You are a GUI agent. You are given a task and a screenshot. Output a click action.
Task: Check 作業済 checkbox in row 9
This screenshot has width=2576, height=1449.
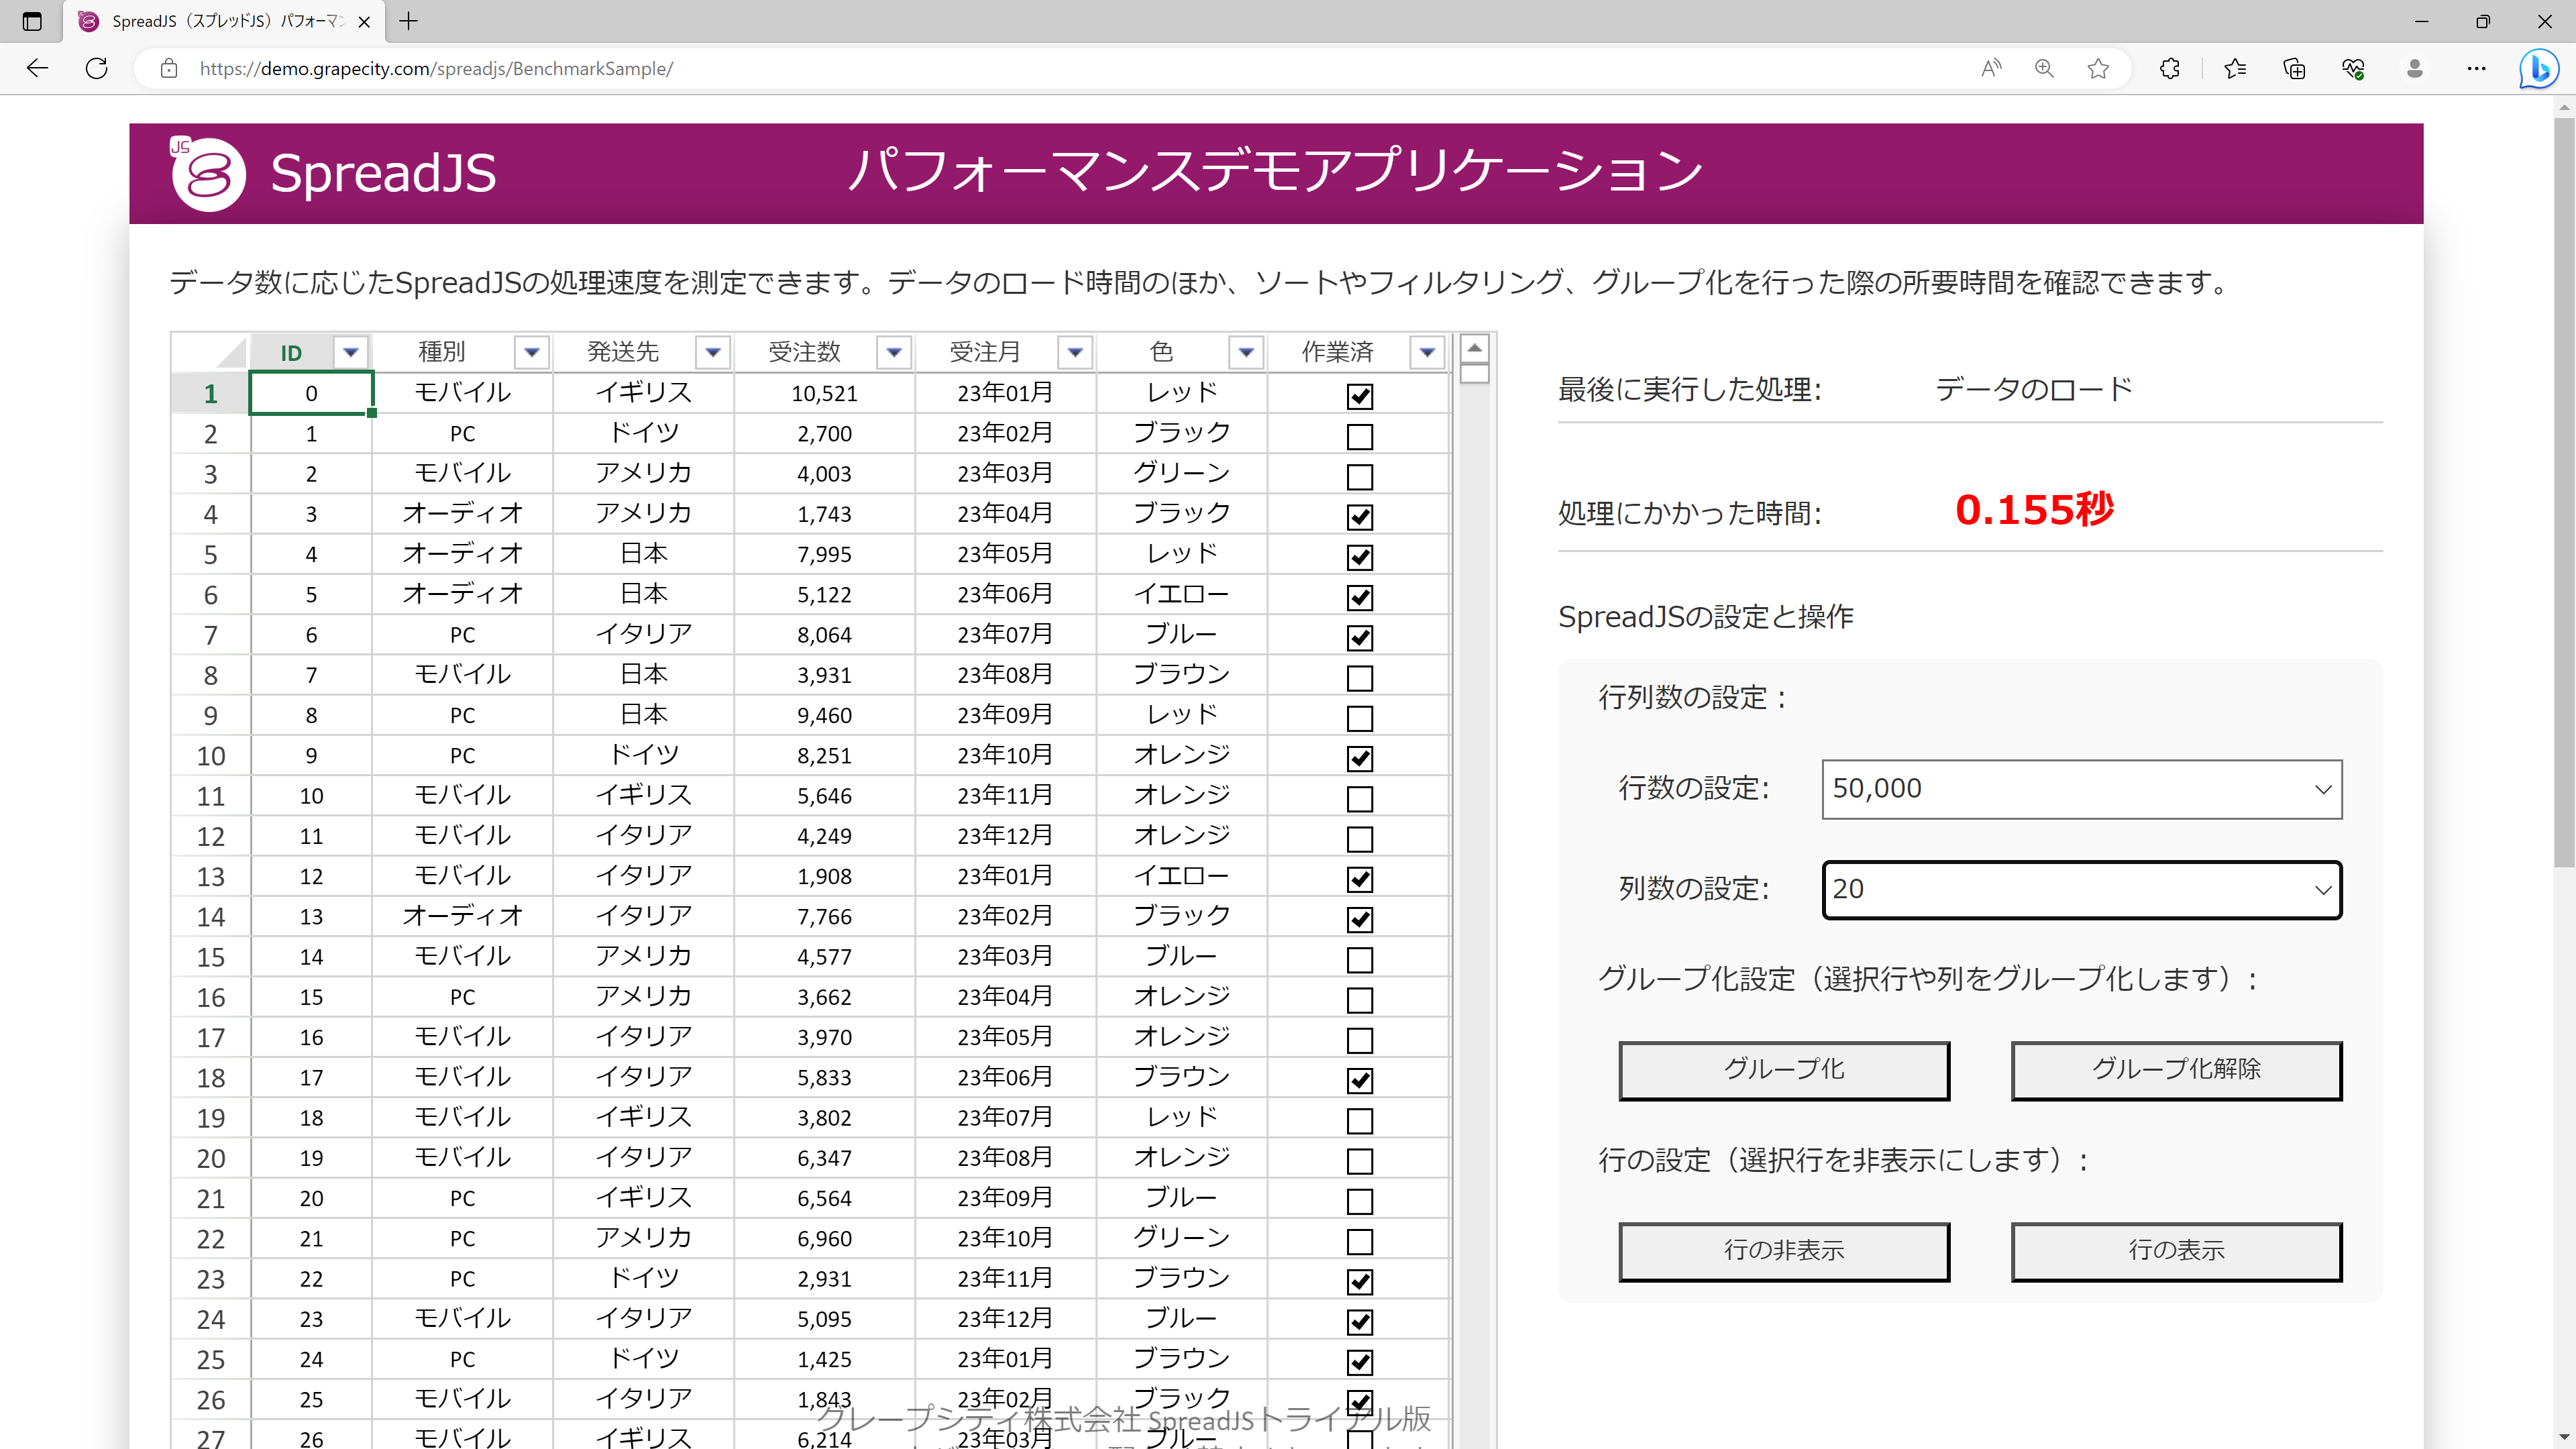1360,718
